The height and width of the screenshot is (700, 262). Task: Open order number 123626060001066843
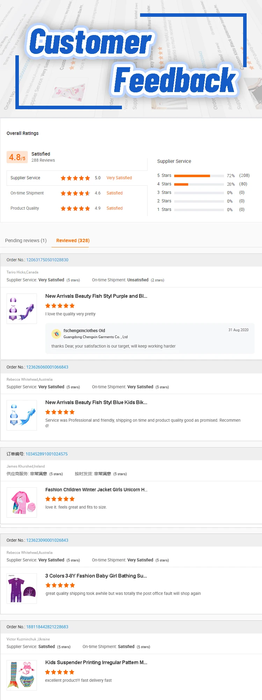tap(47, 367)
